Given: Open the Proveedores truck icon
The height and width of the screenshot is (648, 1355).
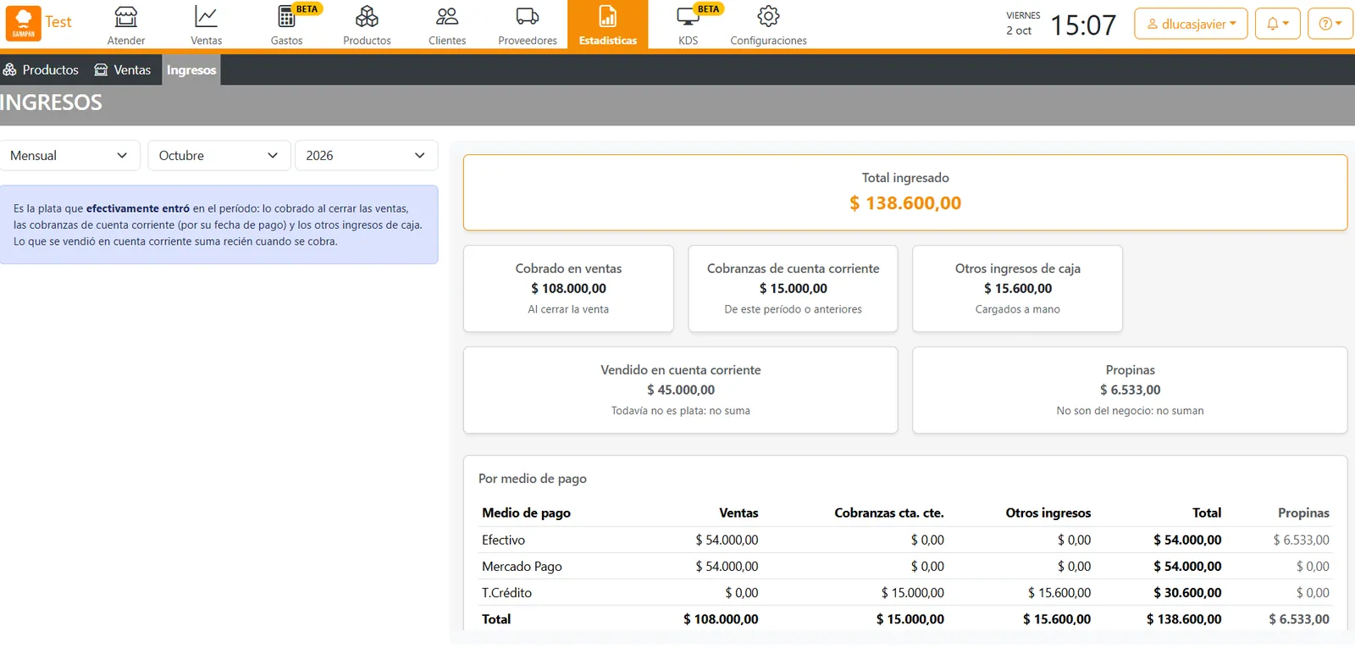Looking at the screenshot, I should (x=528, y=16).
